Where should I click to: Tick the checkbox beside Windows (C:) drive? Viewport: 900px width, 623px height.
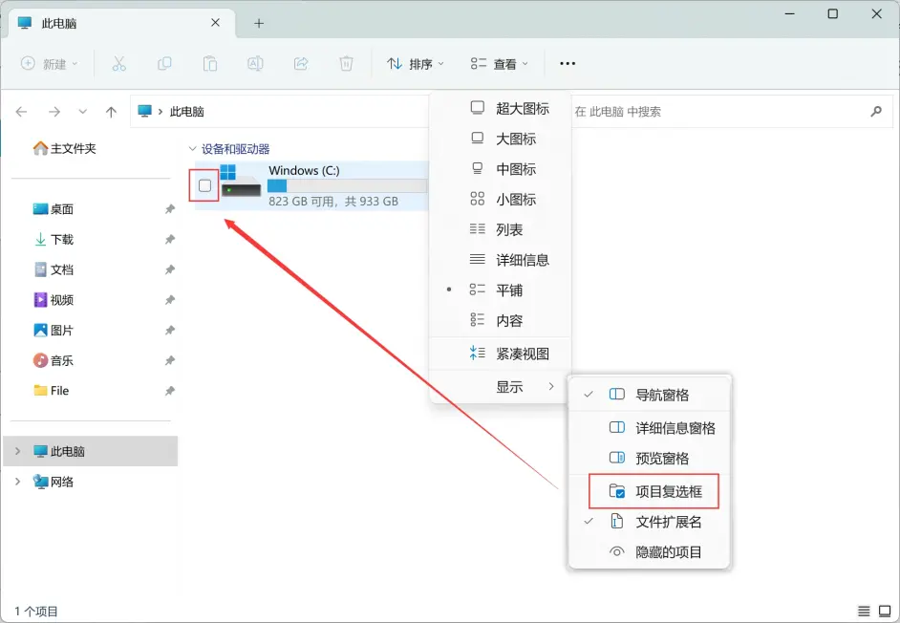pyautogui.click(x=204, y=185)
